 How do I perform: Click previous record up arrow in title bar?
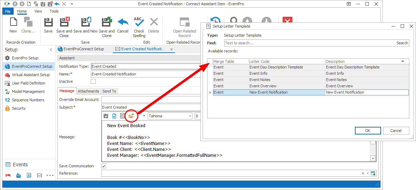[15, 4]
